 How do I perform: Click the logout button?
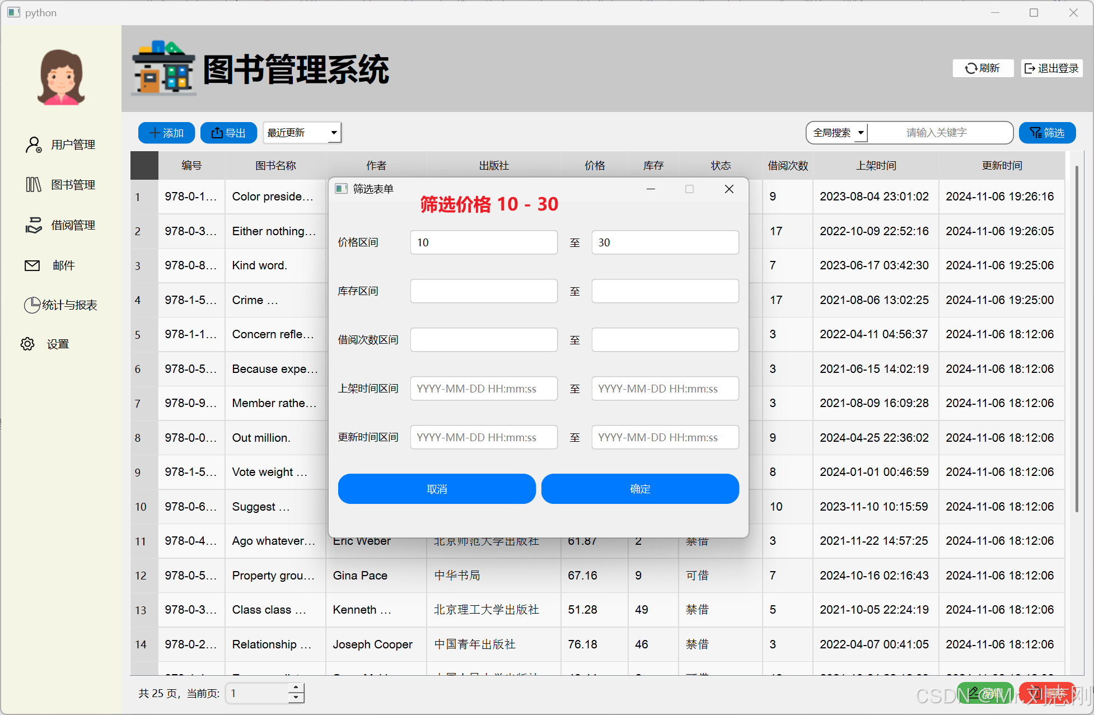point(1051,68)
